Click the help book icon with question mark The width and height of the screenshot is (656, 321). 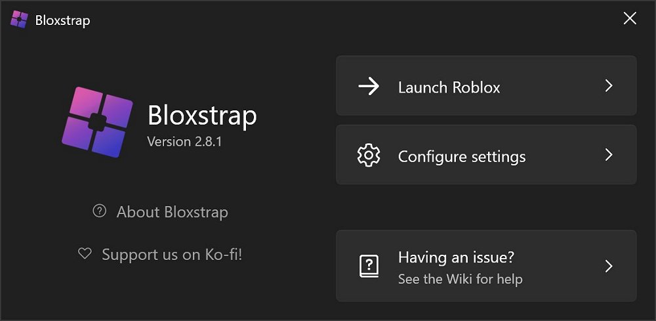tap(369, 266)
